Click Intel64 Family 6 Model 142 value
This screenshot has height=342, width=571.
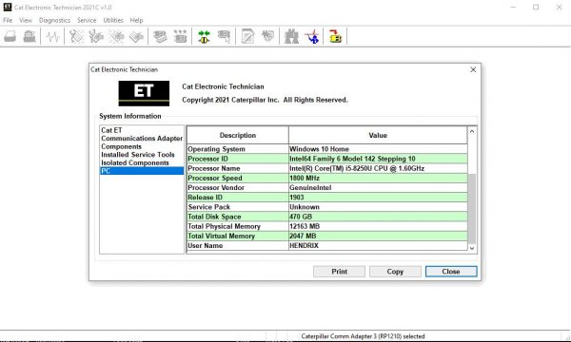pos(378,159)
